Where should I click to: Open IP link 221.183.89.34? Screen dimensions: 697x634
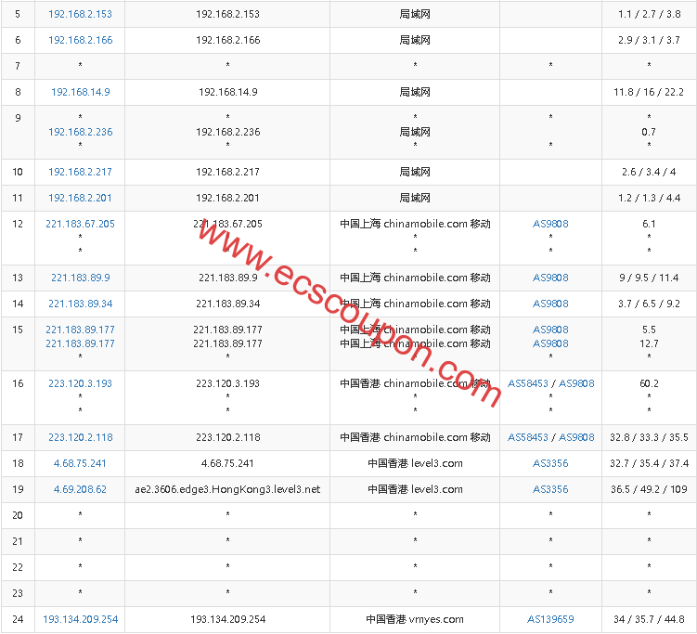(x=80, y=304)
